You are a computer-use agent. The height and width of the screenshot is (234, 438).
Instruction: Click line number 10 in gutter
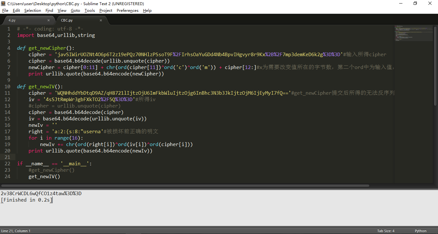point(7,87)
